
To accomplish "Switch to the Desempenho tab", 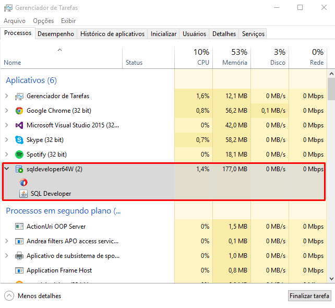I will click(56, 34).
